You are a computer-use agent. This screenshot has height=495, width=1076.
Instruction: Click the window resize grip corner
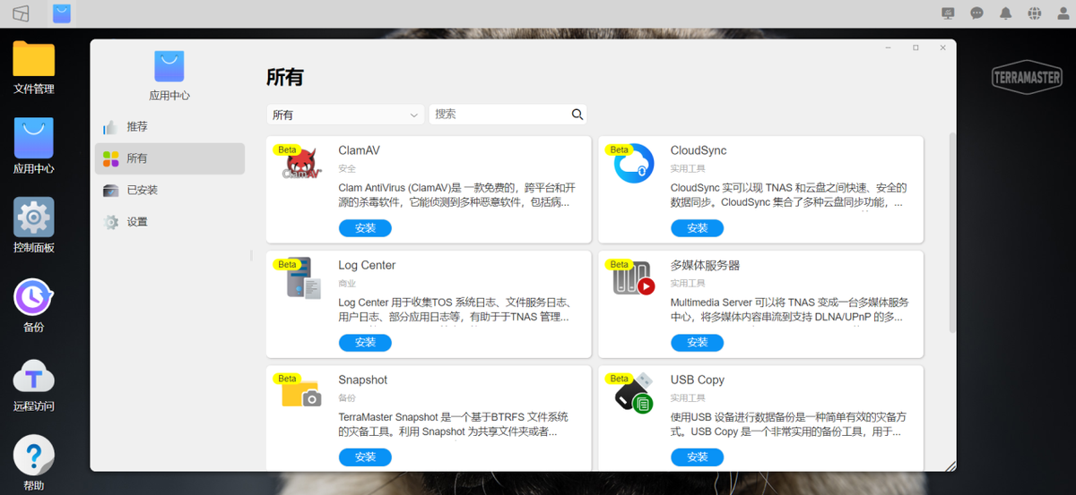tap(950, 465)
